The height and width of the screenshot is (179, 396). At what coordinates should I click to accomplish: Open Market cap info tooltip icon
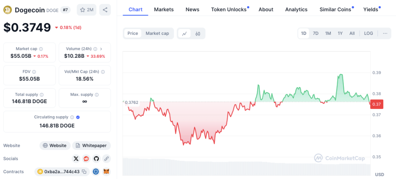[x=41, y=49]
